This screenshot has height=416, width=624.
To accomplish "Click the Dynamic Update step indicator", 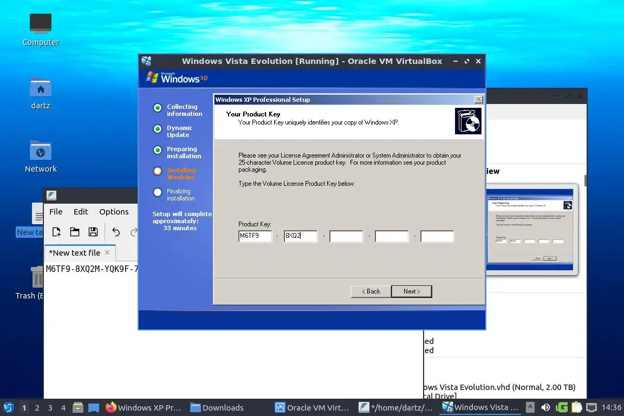I will [x=158, y=129].
